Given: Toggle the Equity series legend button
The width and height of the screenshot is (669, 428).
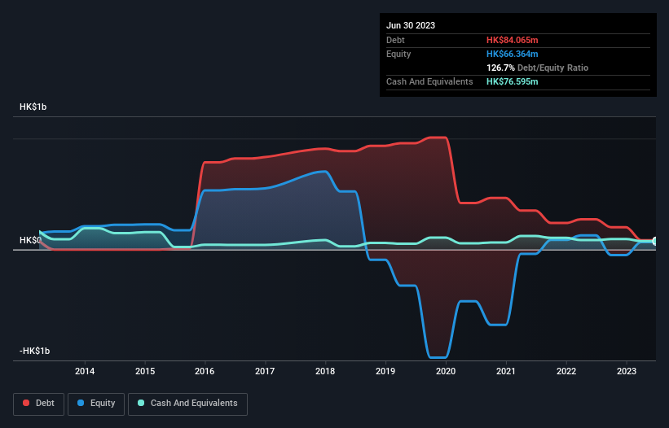Looking at the screenshot, I should pyautogui.click(x=96, y=404).
